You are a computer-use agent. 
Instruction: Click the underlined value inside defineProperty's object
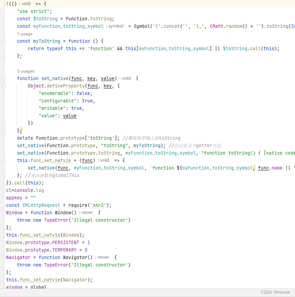(69, 116)
